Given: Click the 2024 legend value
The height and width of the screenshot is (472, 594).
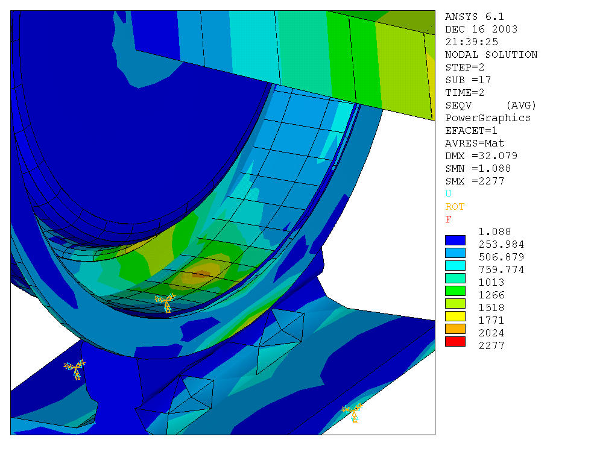Looking at the screenshot, I should tap(491, 333).
